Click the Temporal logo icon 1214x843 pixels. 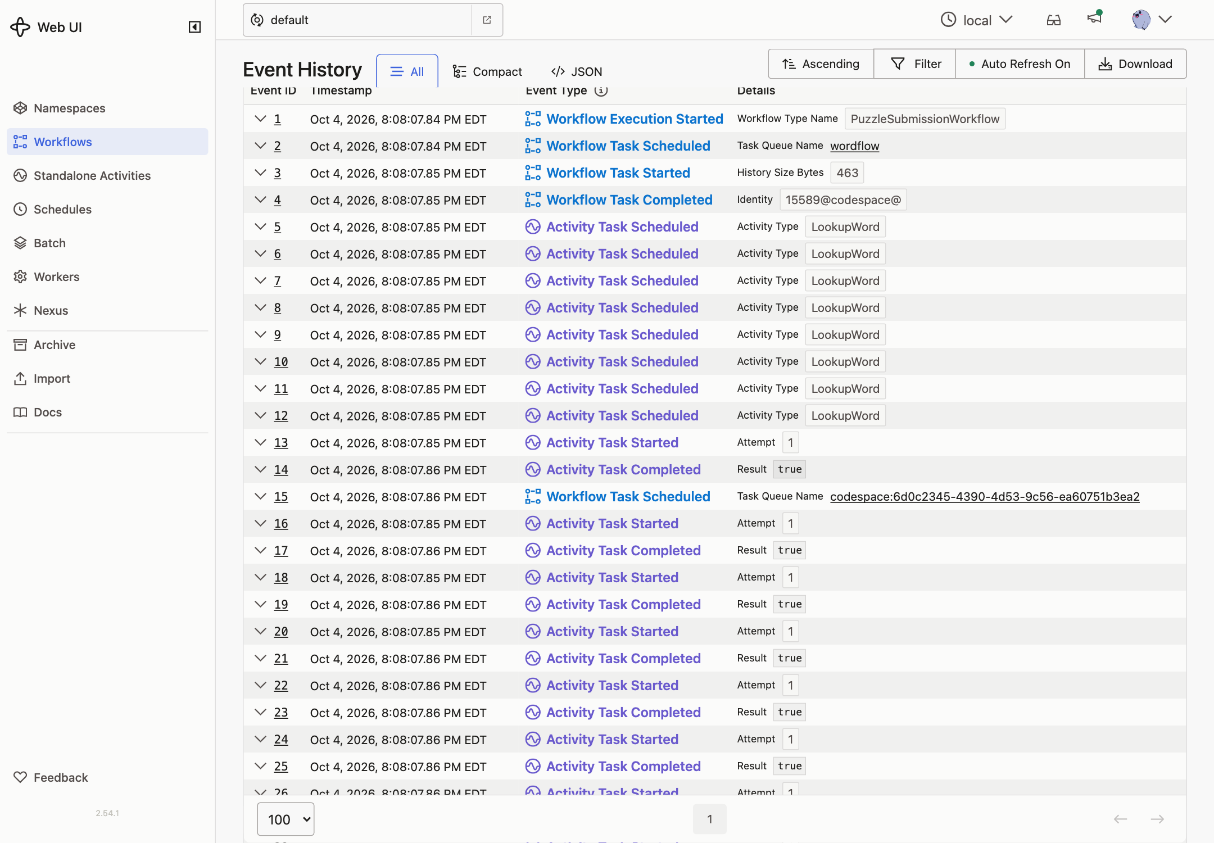[x=20, y=27]
